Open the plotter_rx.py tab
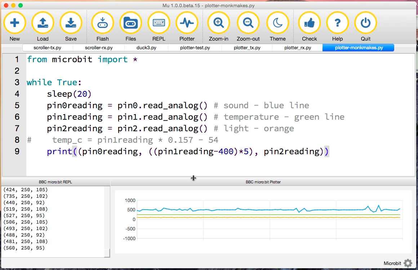Image resolution: width=418 pixels, height=270 pixels. tap(297, 48)
